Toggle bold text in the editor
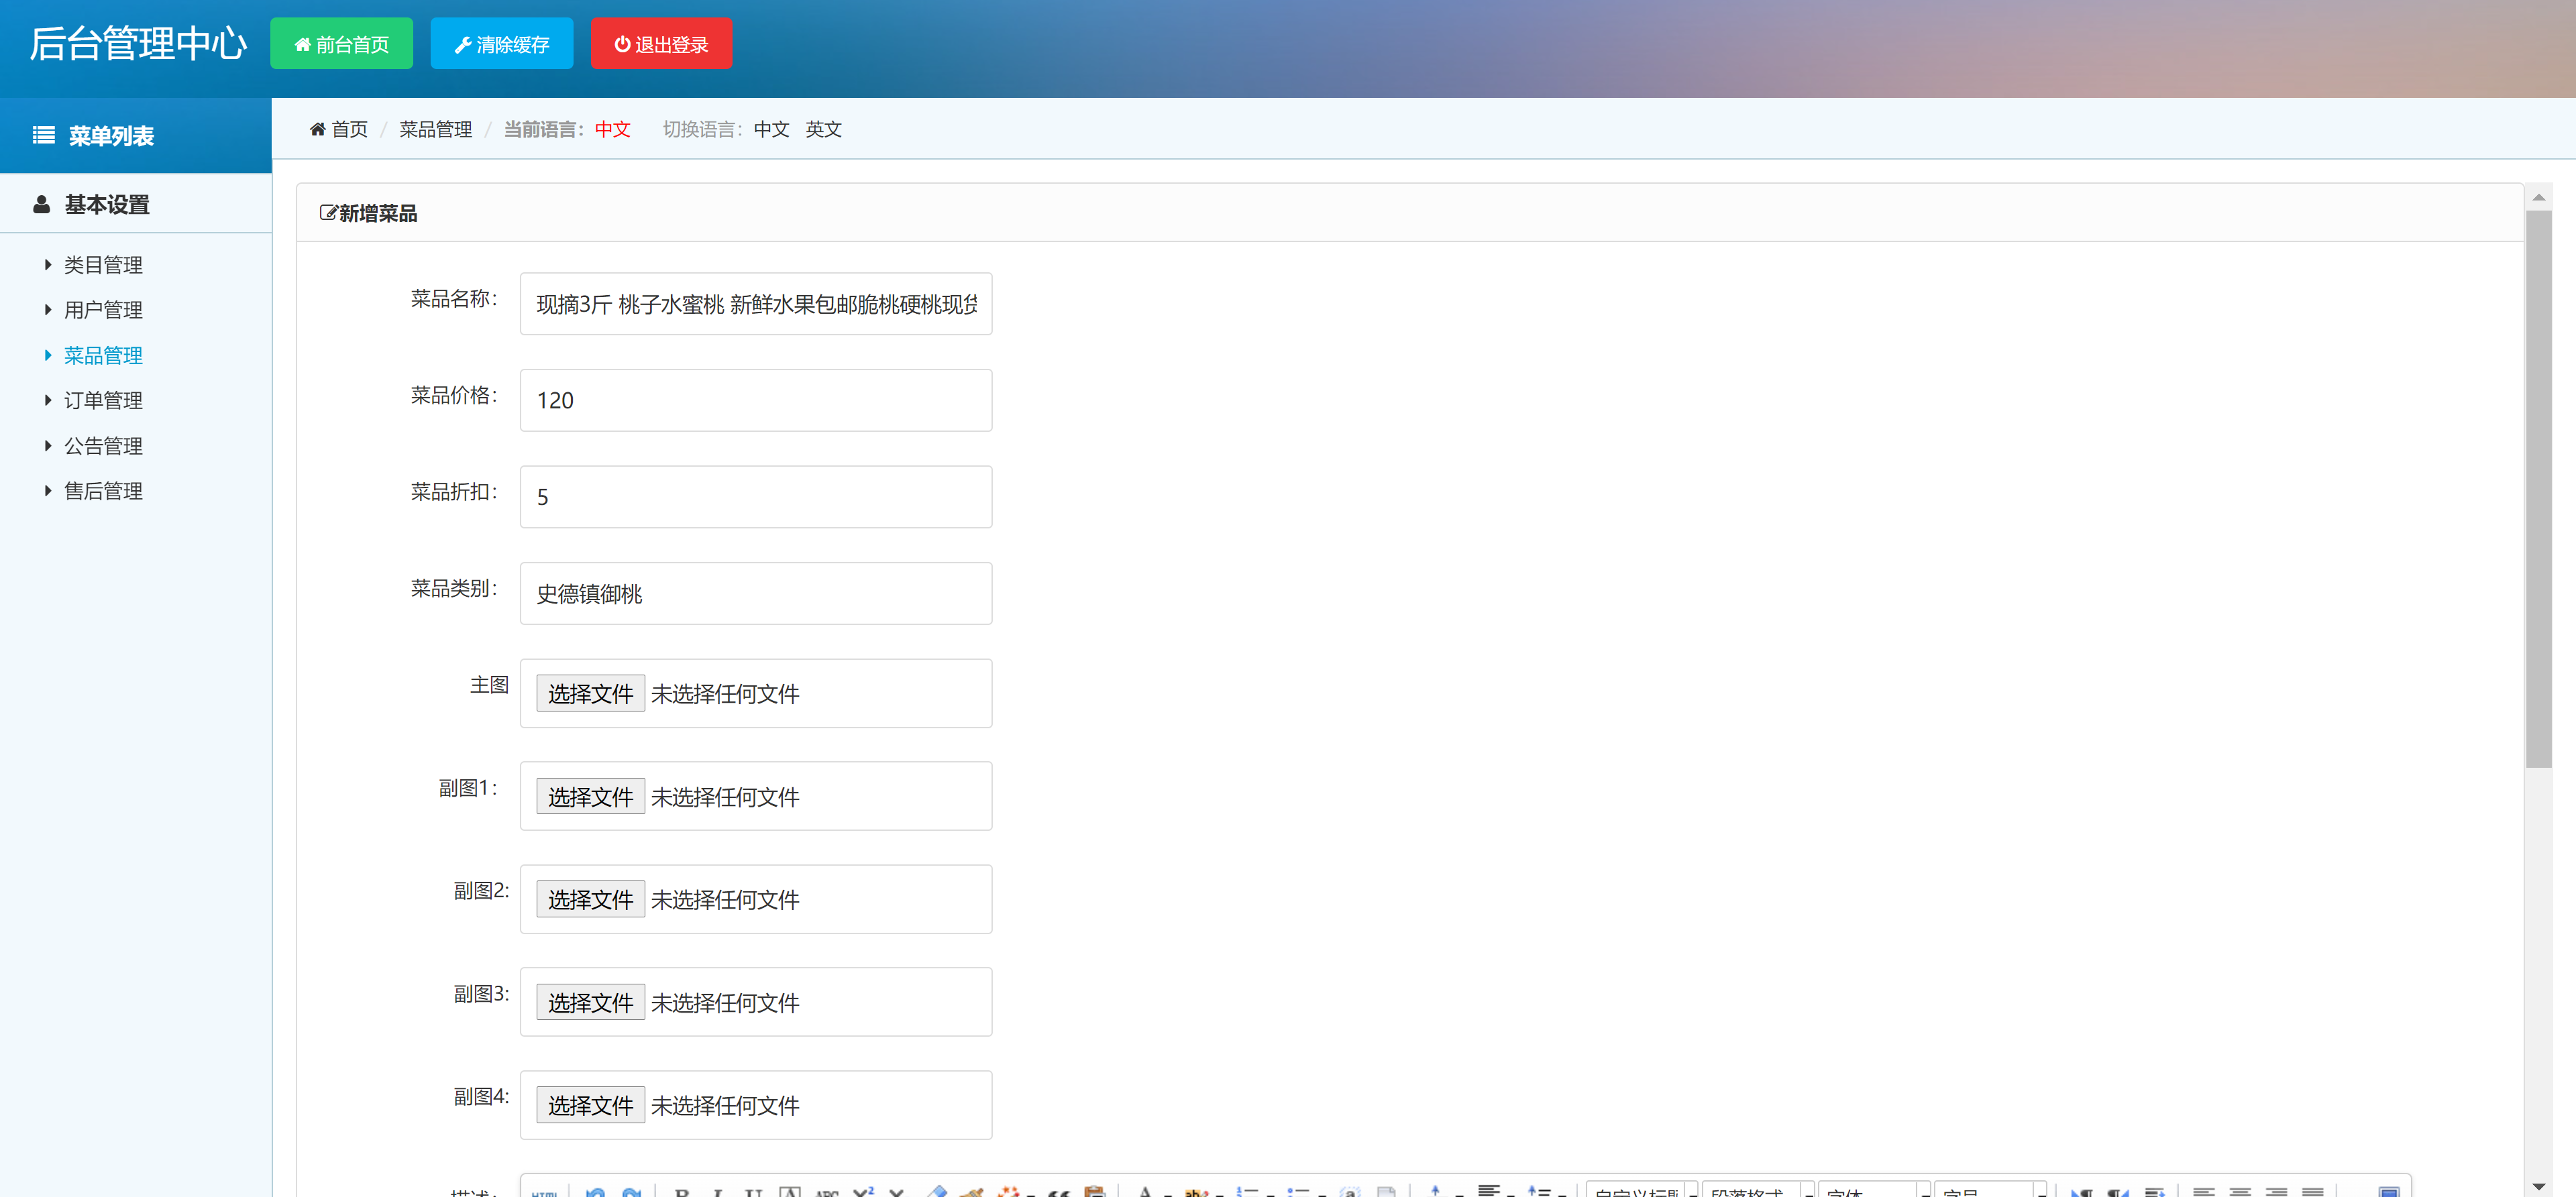 tap(683, 1192)
